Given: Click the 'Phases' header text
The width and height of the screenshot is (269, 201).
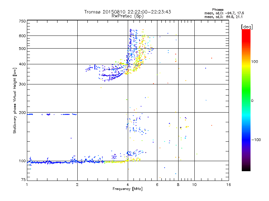Looking at the screenshot, I should click(218, 10).
